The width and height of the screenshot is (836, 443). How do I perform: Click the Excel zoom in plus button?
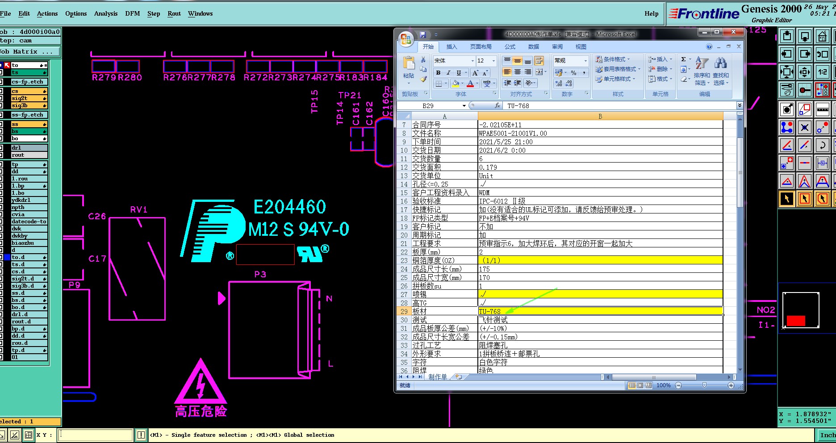click(731, 385)
